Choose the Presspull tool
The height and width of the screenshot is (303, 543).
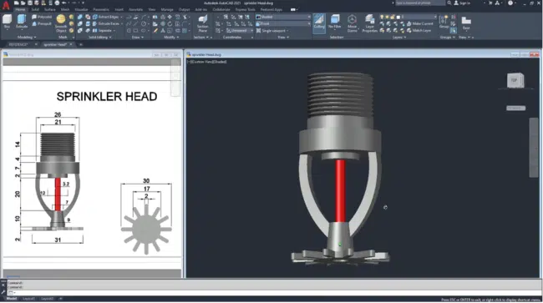tap(42, 24)
